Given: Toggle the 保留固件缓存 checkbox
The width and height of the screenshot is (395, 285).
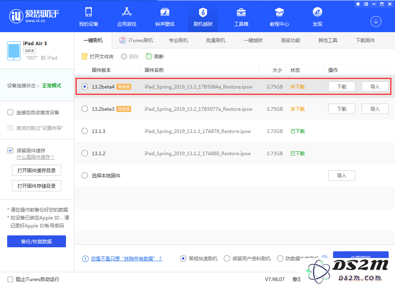Looking at the screenshot, I should (10, 150).
